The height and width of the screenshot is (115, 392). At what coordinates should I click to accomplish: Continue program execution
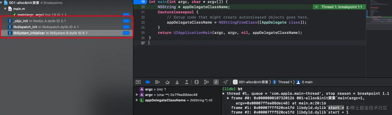point(157,82)
